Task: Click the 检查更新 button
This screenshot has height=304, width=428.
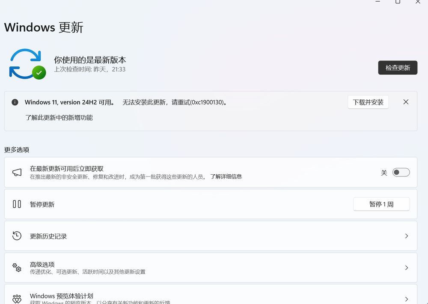Action: coord(398,68)
